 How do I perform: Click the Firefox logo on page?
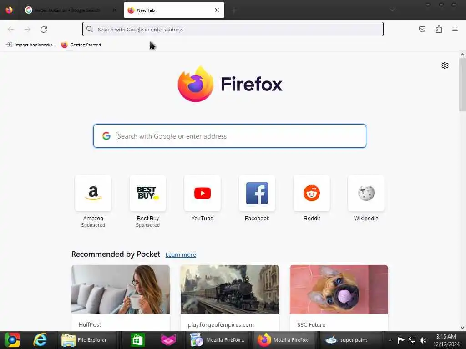(230, 84)
